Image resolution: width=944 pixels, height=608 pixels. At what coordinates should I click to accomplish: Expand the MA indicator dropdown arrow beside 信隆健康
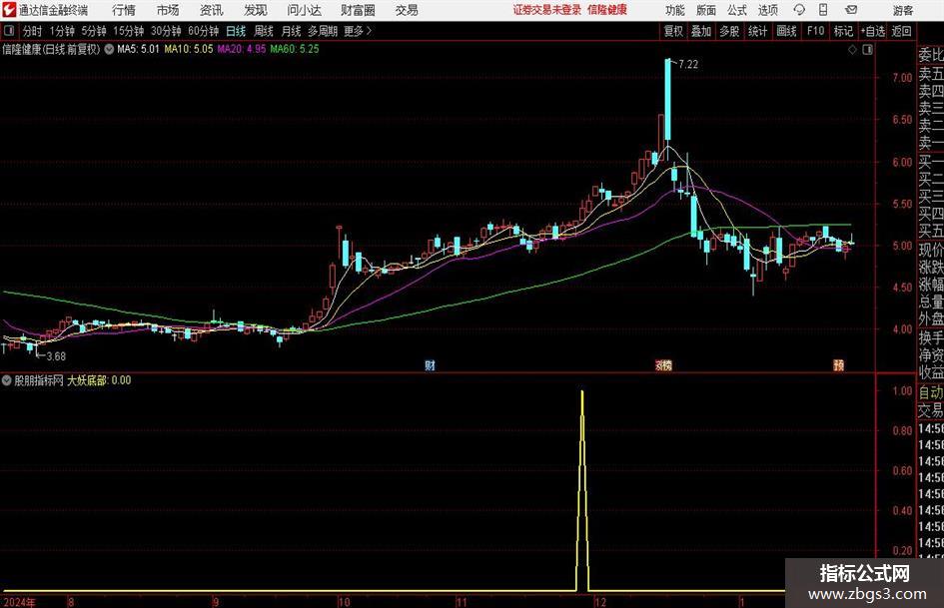pos(109,49)
